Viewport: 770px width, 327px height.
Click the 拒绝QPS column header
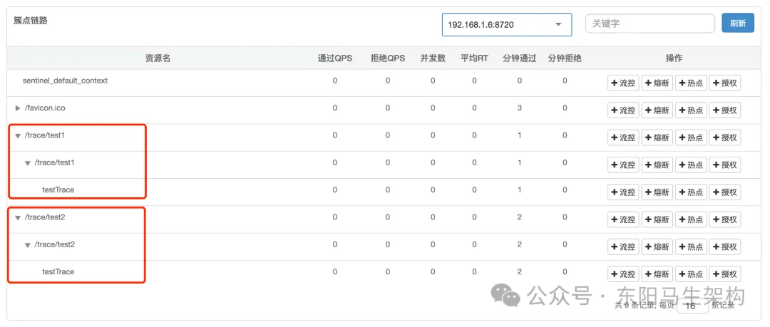[387, 58]
